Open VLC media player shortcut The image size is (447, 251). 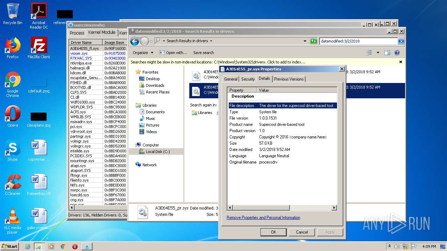point(13,221)
